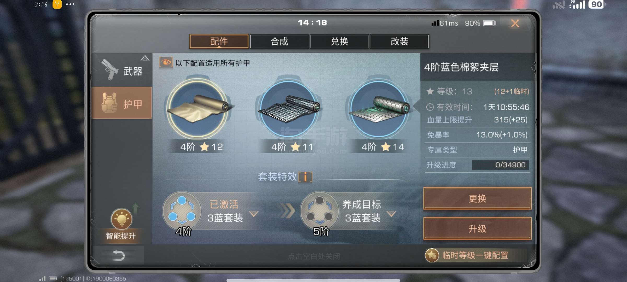This screenshot has height=282, width=627.
Task: Click the upgrade progress bar 0/34900
Action: (x=500, y=165)
